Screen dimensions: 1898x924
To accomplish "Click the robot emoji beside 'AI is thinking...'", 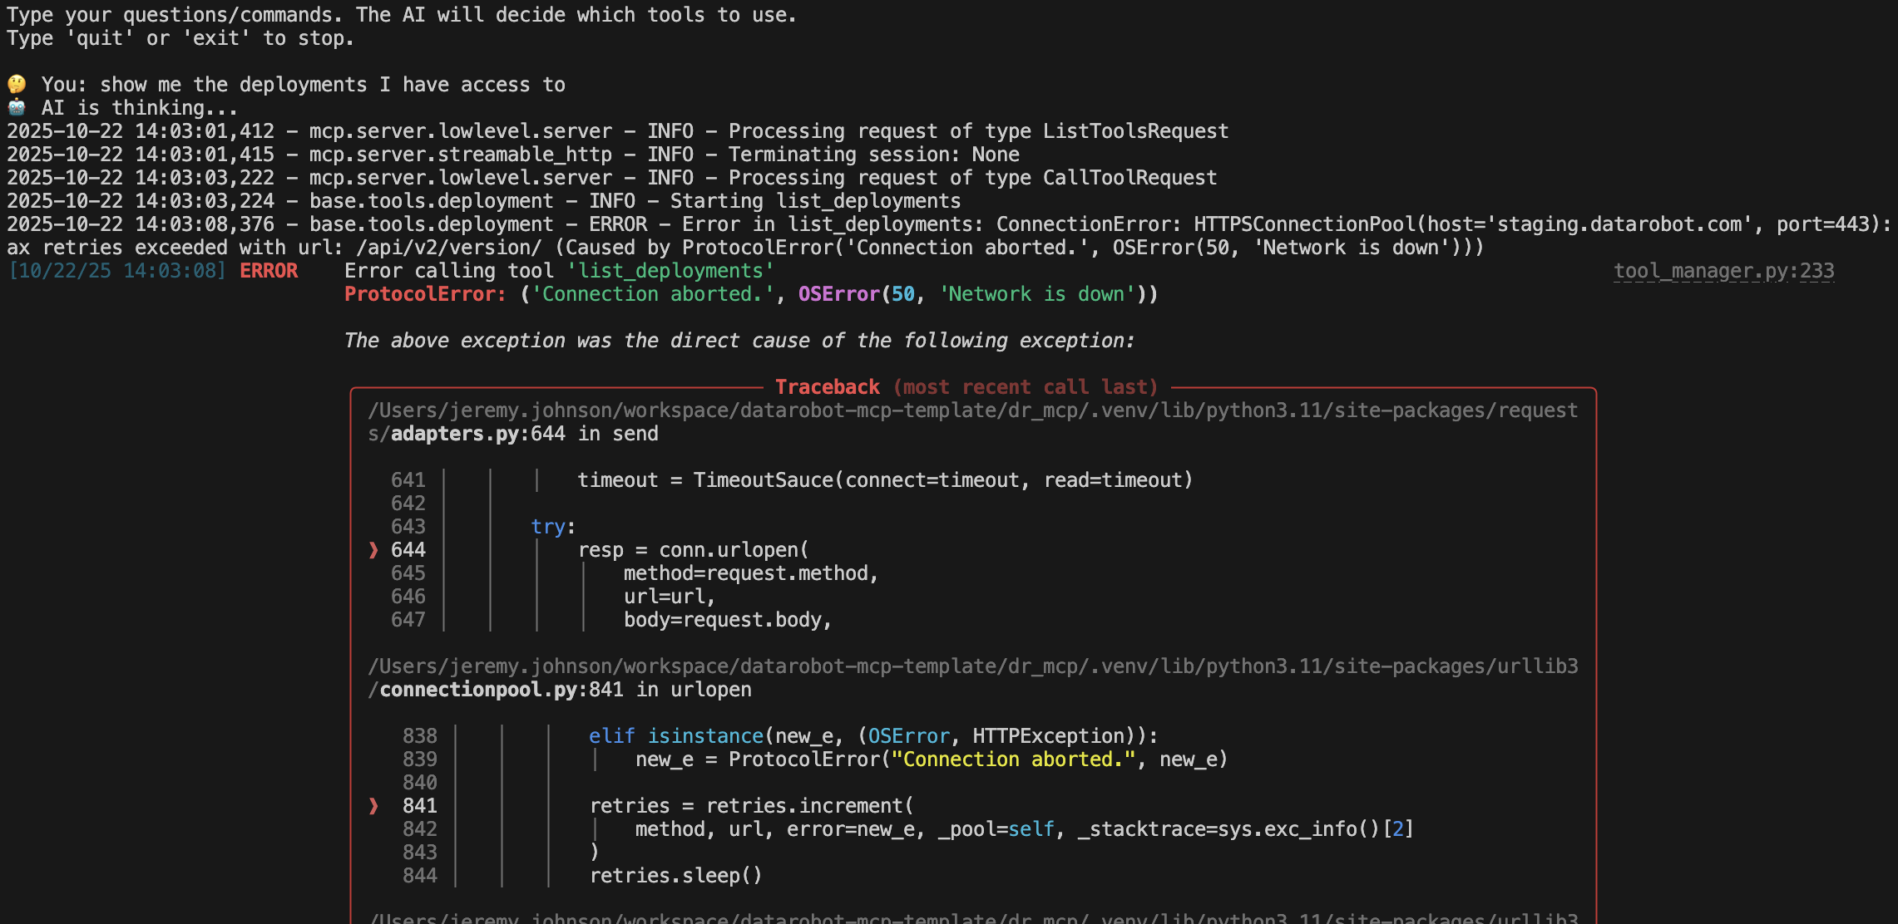I will point(17,108).
